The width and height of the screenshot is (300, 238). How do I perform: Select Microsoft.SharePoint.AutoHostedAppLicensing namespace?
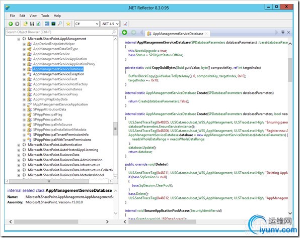coord(63,150)
